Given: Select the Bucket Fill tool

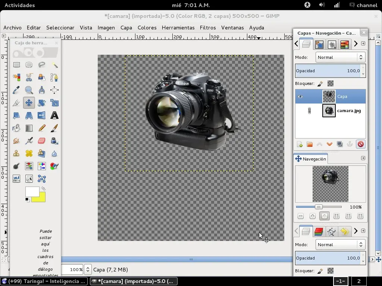Looking at the screenshot, I should point(16,128).
